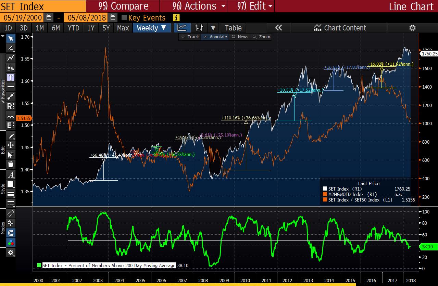
Task: Click the trash can delete icon
Action: point(11,164)
